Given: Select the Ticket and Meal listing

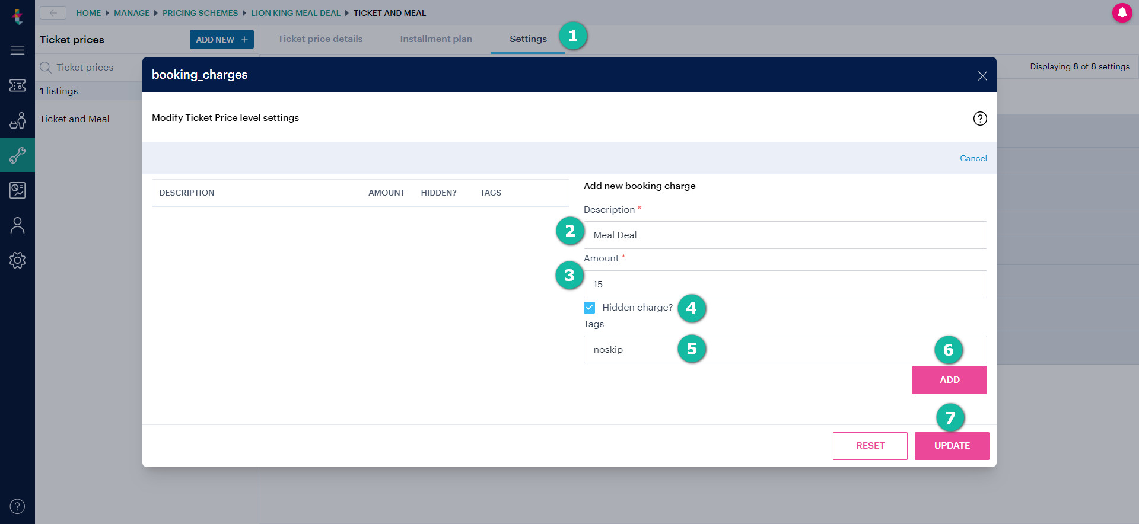Looking at the screenshot, I should point(75,119).
